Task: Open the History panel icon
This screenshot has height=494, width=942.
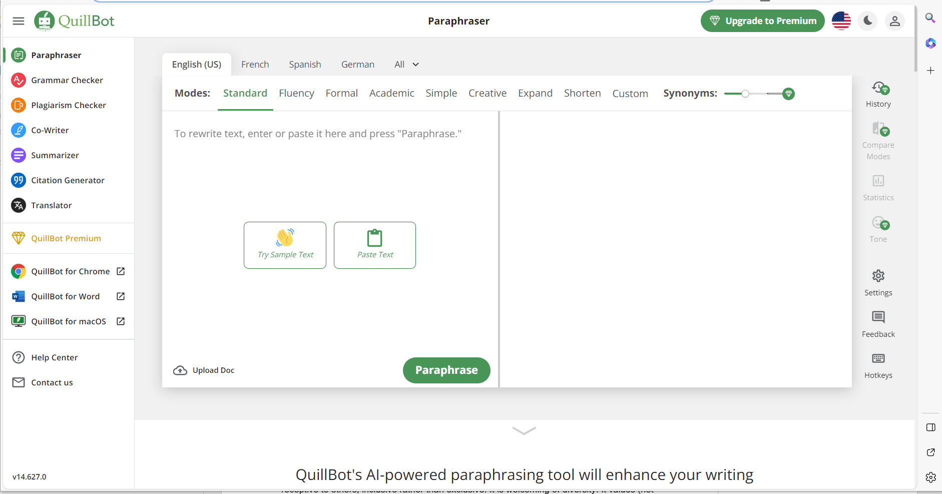Action: (878, 89)
